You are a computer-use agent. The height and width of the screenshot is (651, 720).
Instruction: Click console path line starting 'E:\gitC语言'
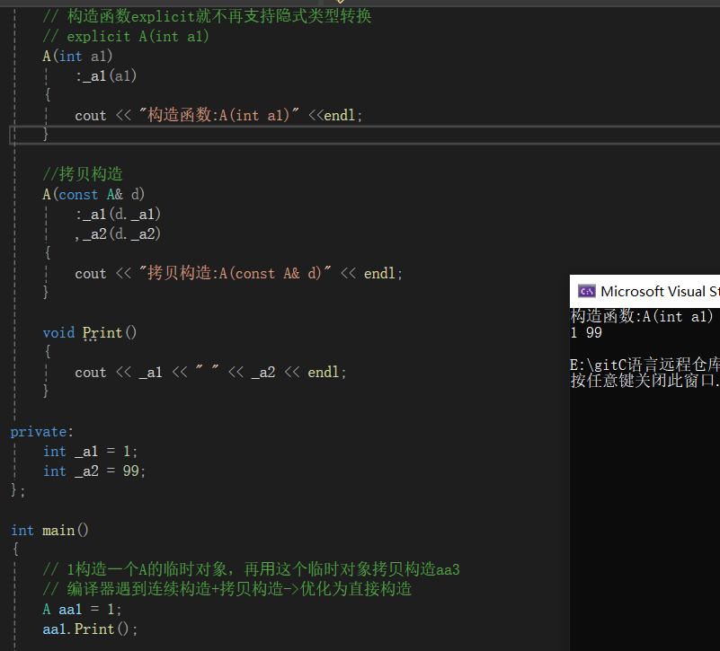click(x=645, y=365)
